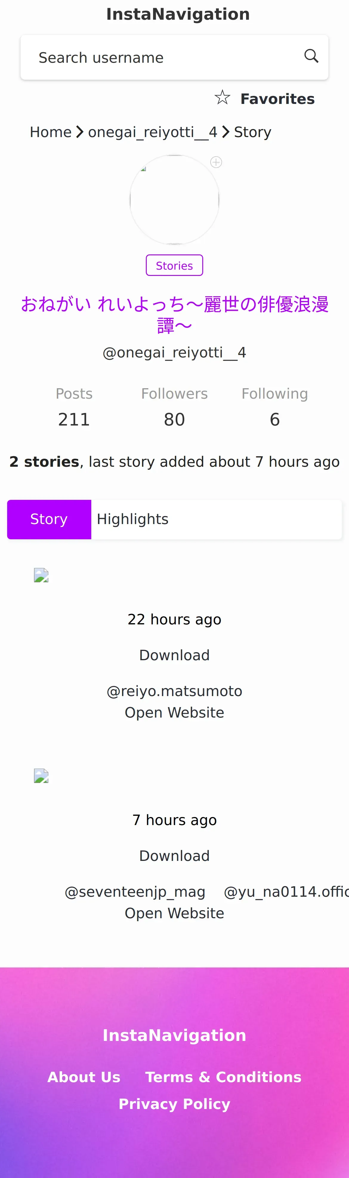349x1178 pixels.
Task: Select the Story tab
Action: [49, 520]
